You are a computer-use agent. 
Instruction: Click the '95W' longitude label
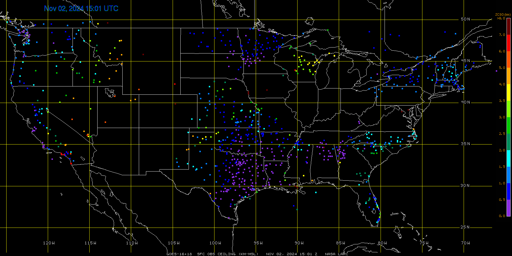click(258, 243)
